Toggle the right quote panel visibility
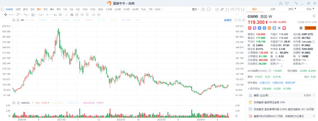This screenshot has height=121, width=318. (x=243, y=9)
